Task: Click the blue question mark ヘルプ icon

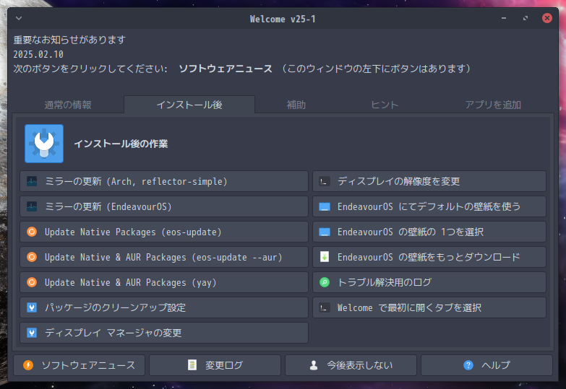Action: (x=468, y=365)
